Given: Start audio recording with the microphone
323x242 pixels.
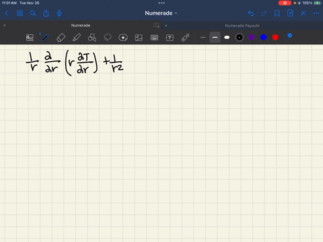Looking at the screenshot, I should pos(59,13).
